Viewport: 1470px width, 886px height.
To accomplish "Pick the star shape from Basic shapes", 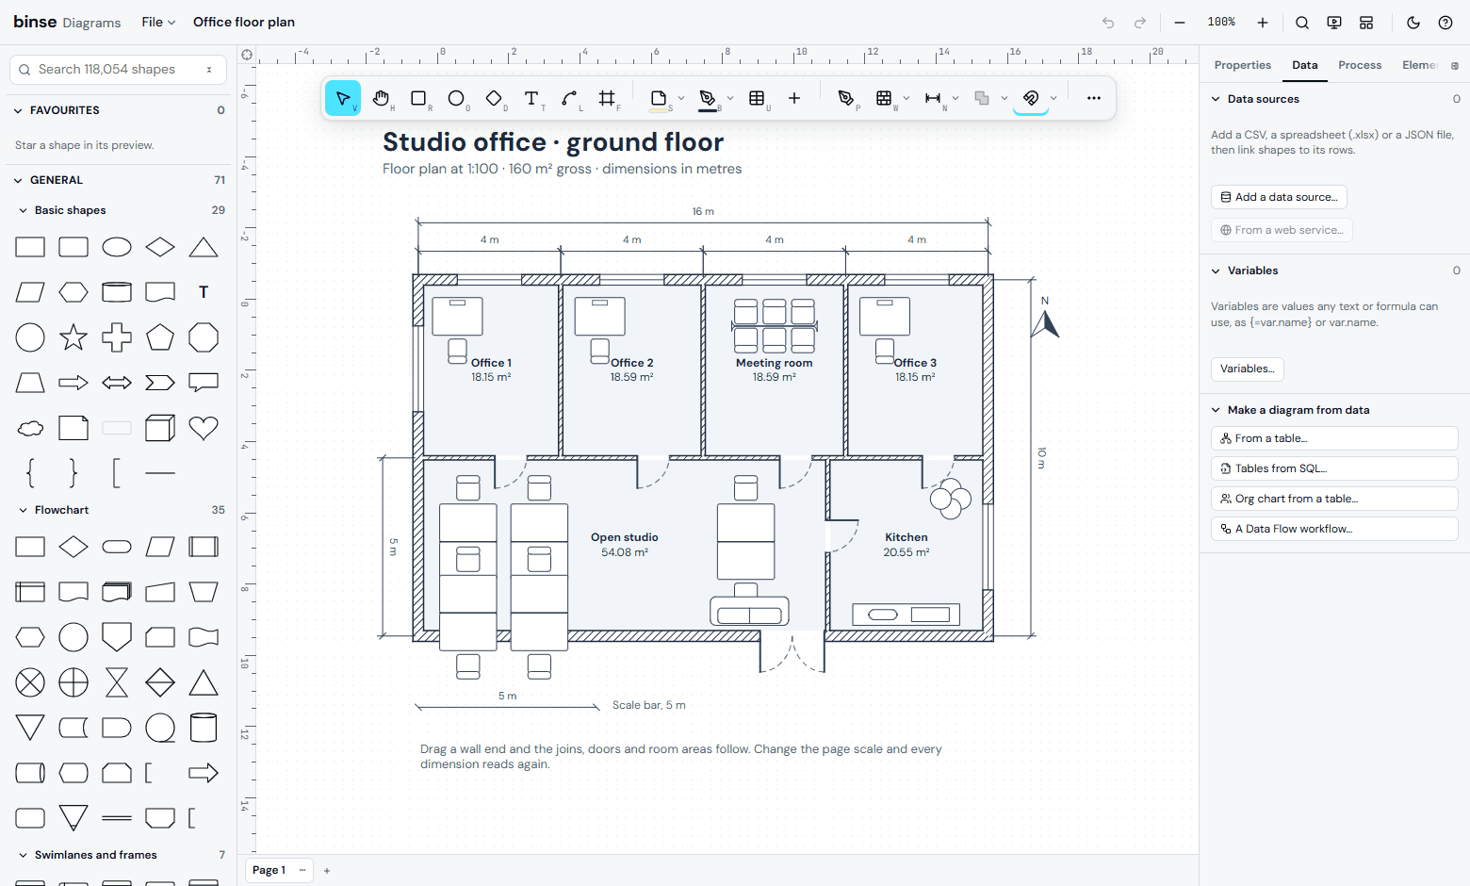I will coord(73,337).
